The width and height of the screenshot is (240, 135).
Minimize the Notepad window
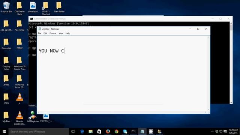190,29
